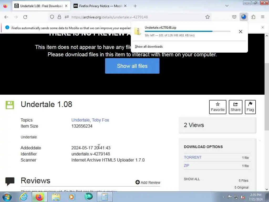Click the muted volume tray icon
The image size is (269, 202).
pos(242,197)
